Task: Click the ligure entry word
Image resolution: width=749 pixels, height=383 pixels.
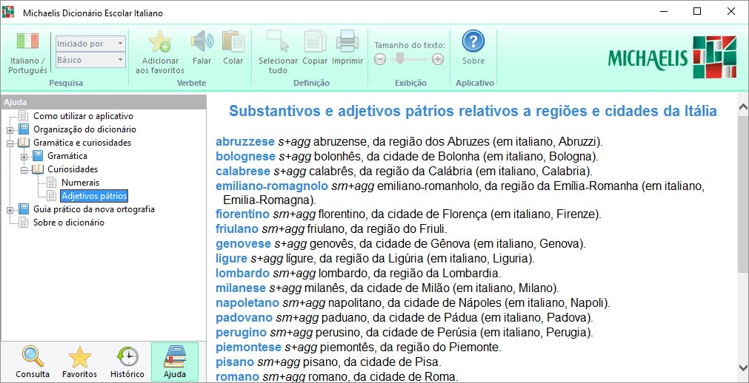Action: [232, 259]
